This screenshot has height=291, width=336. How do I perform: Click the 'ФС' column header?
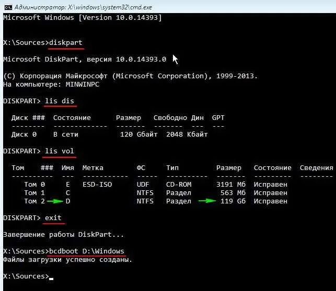[x=141, y=168]
